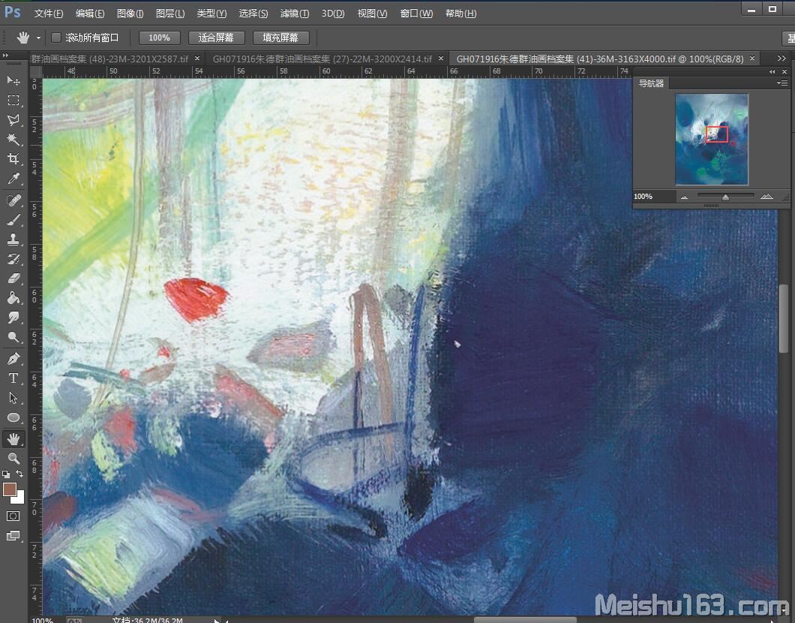Open the 滤镜 menu

pos(295,14)
